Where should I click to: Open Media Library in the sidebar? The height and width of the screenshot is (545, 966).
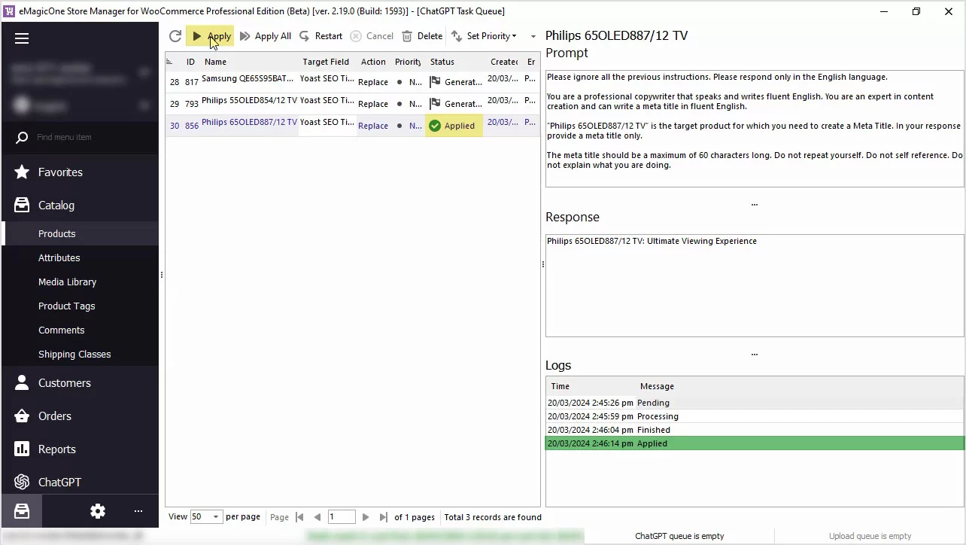[67, 282]
